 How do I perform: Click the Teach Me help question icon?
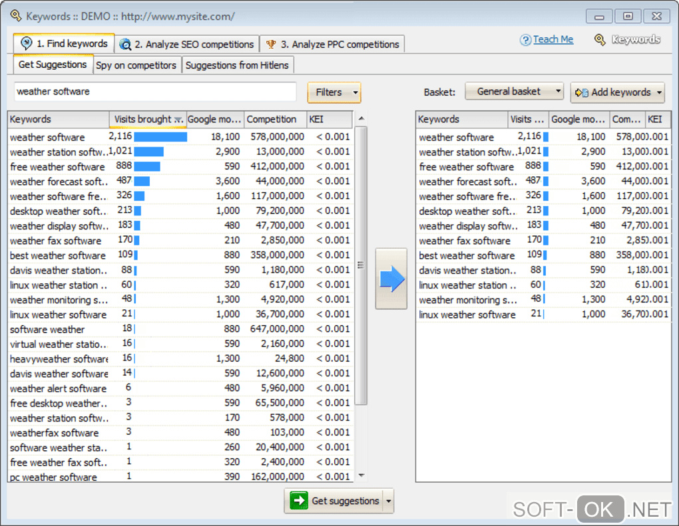pyautogui.click(x=525, y=40)
